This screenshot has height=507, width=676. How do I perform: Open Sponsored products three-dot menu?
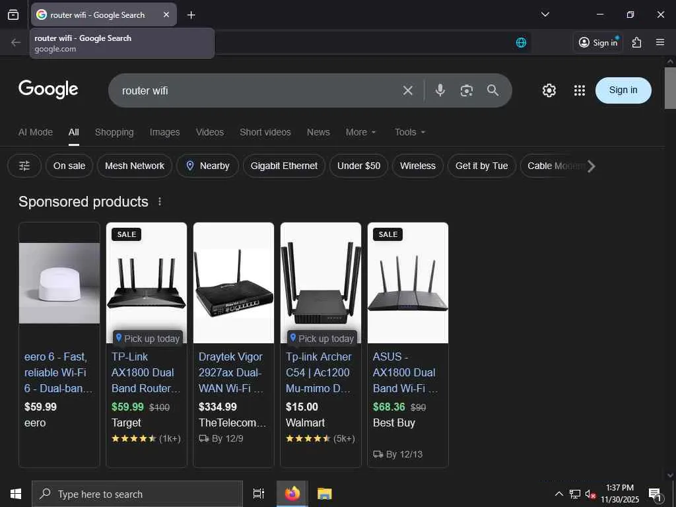pyautogui.click(x=160, y=201)
